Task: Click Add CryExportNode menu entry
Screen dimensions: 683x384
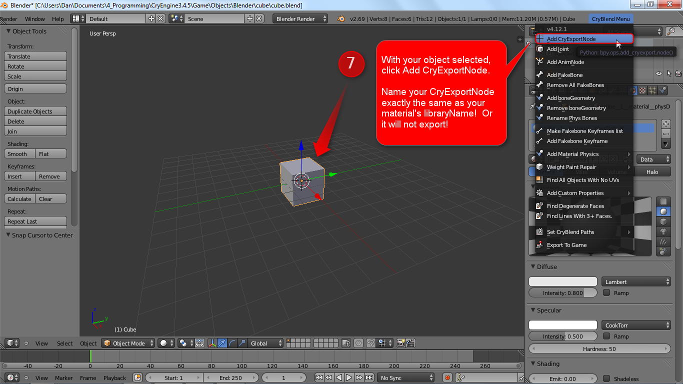Action: [584, 39]
